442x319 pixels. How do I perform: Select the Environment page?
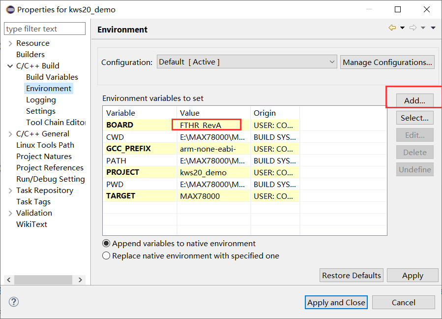pyautogui.click(x=49, y=88)
